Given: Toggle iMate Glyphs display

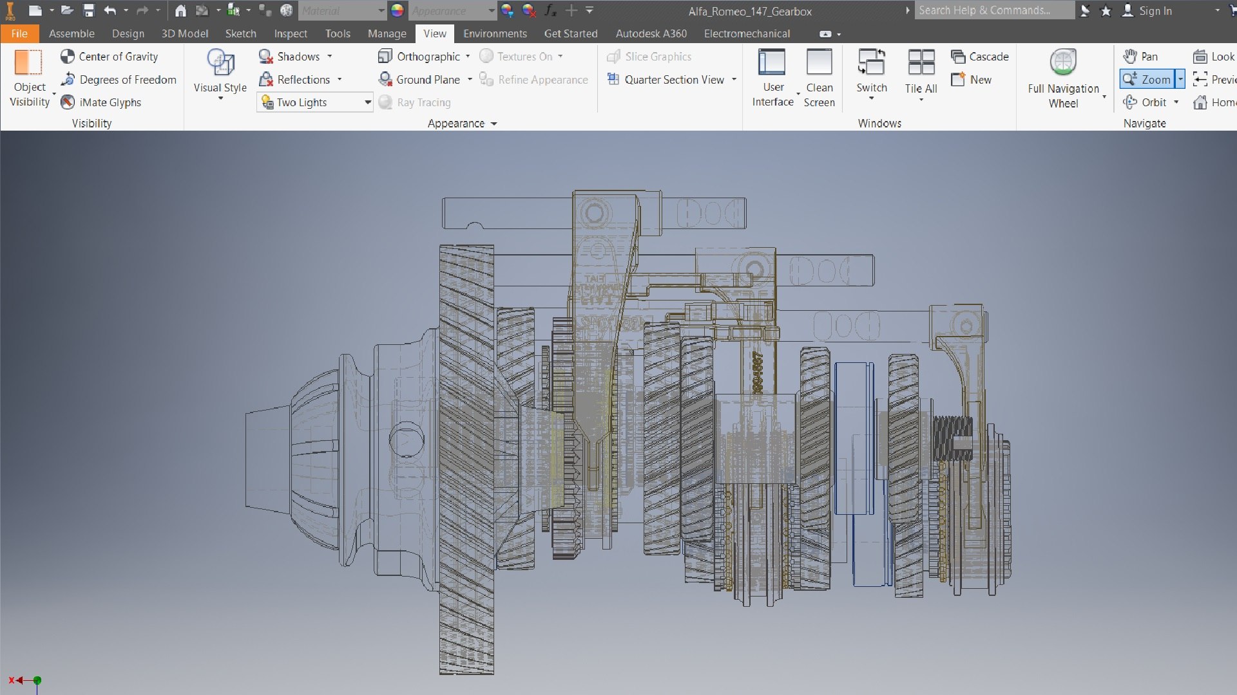Looking at the screenshot, I should (101, 102).
